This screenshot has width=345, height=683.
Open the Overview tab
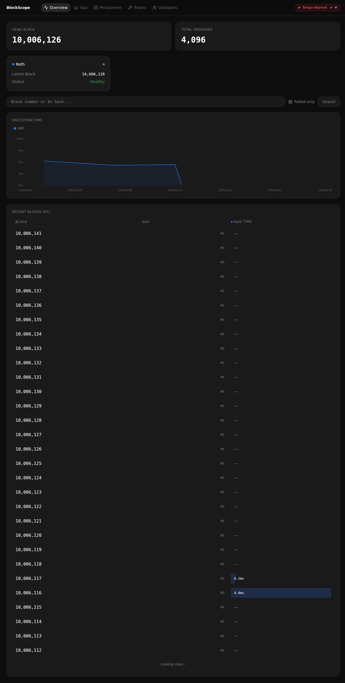[x=56, y=8]
